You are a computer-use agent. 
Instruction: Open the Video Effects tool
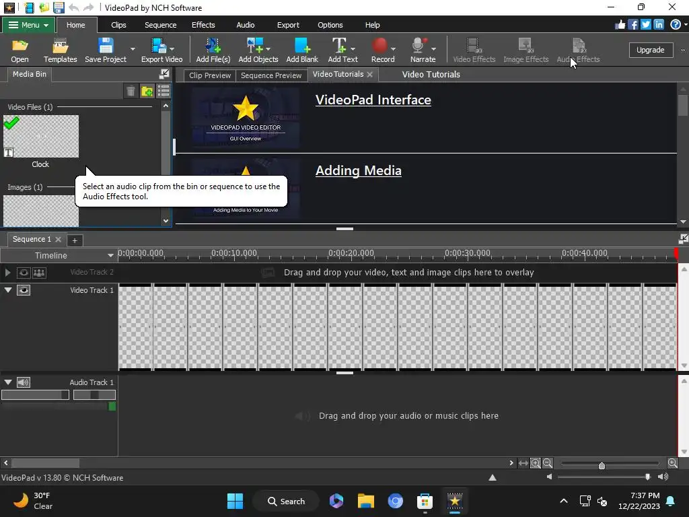(x=474, y=50)
